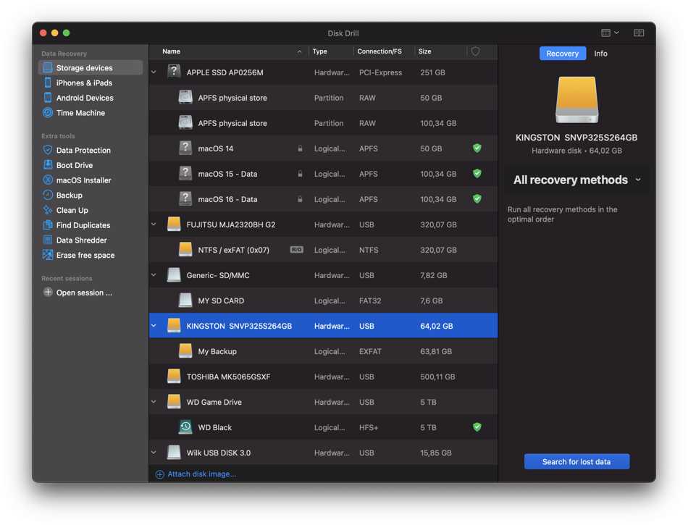Click the Find Duplicates label

(83, 225)
